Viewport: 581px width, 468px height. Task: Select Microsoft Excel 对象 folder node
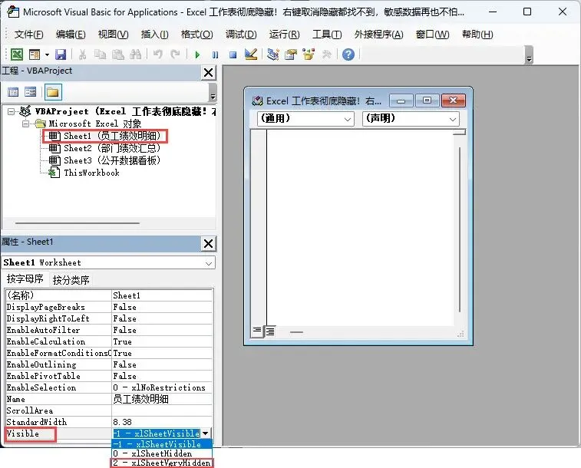[x=94, y=124]
